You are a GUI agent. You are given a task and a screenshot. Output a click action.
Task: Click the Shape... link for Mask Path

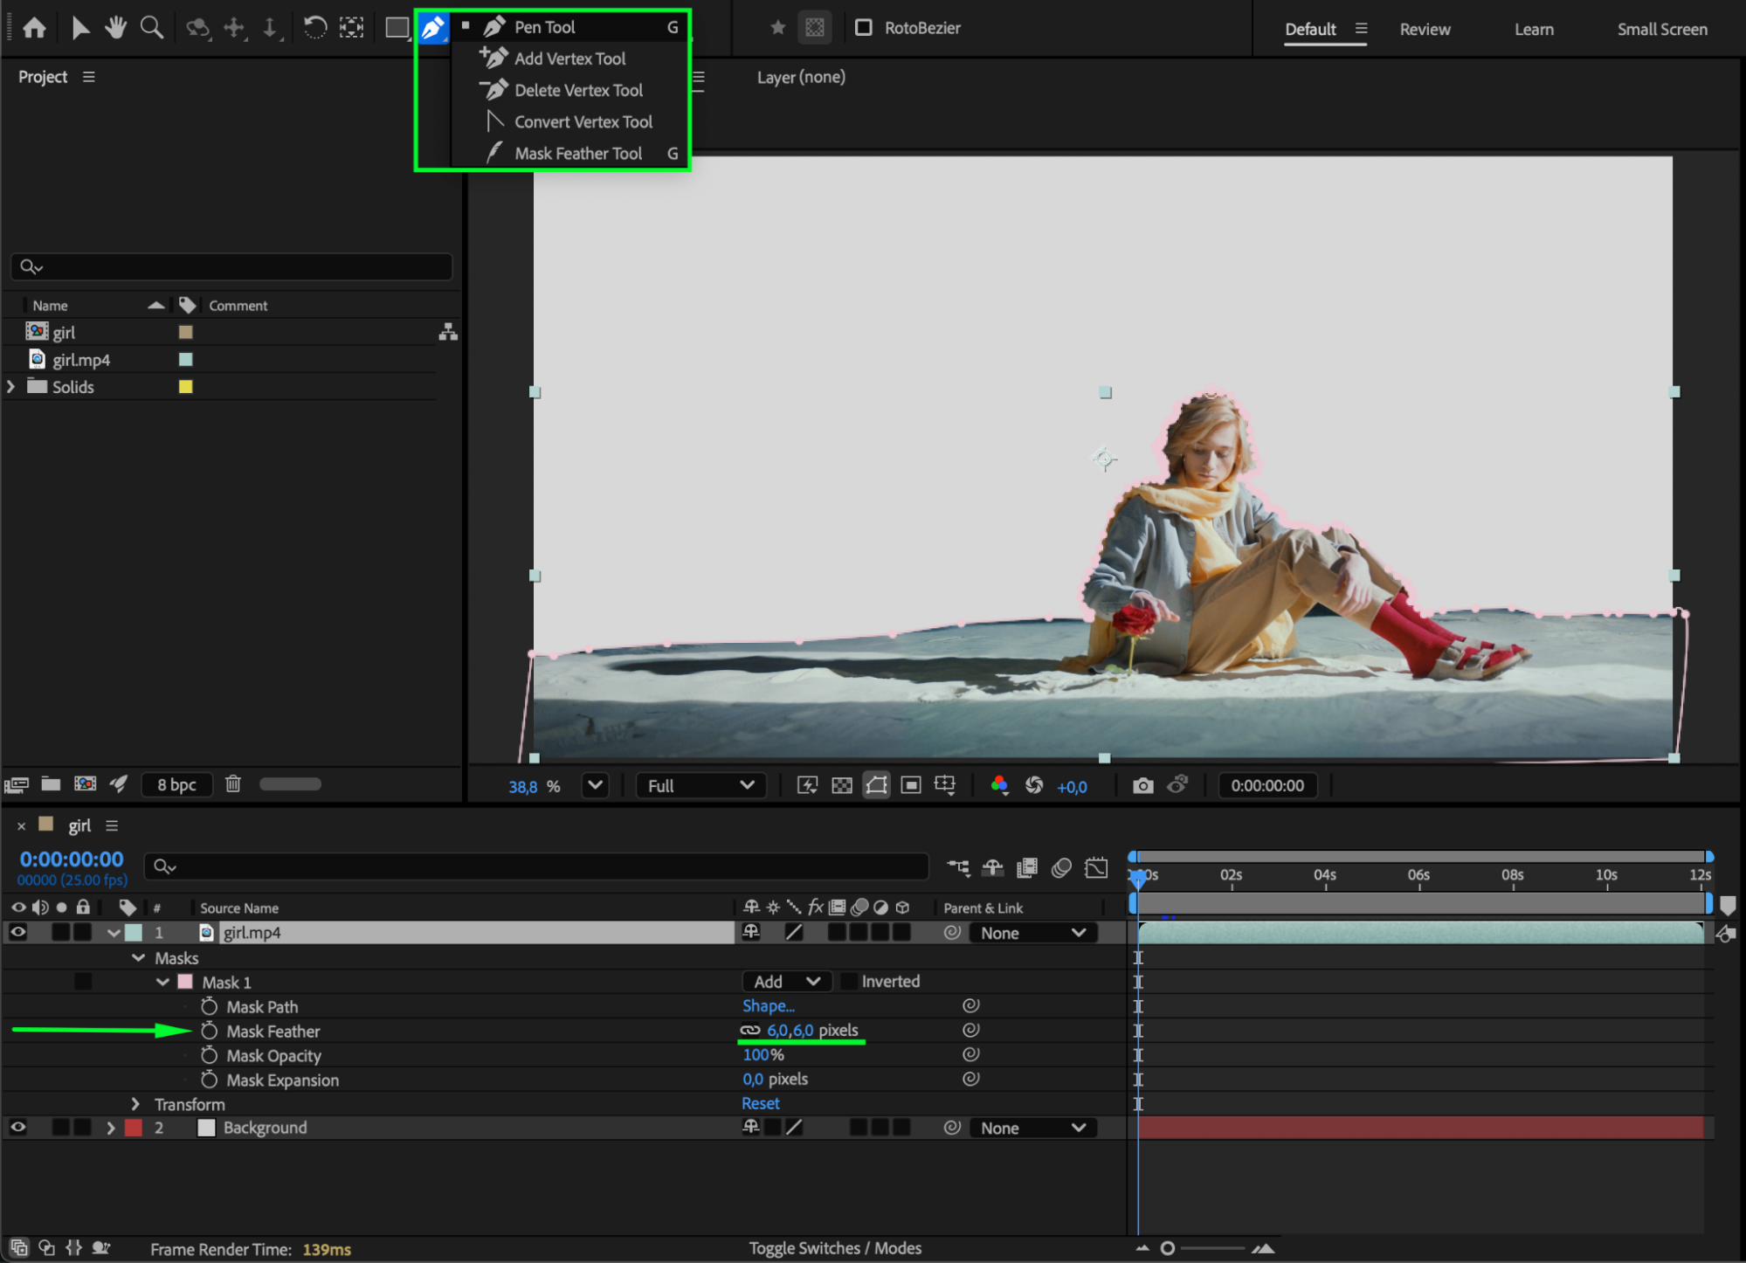click(x=768, y=1006)
